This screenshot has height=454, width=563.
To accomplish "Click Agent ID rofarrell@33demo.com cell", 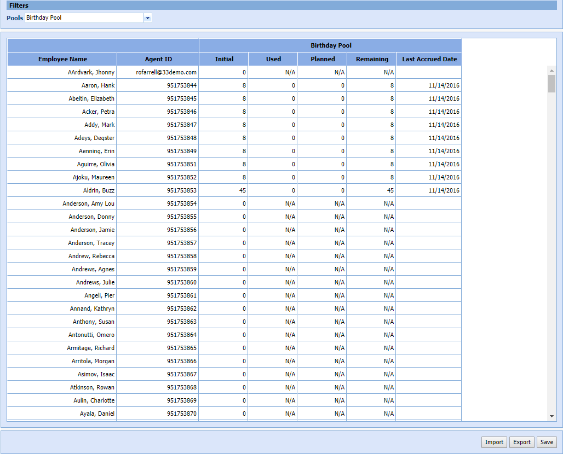I will [x=158, y=72].
